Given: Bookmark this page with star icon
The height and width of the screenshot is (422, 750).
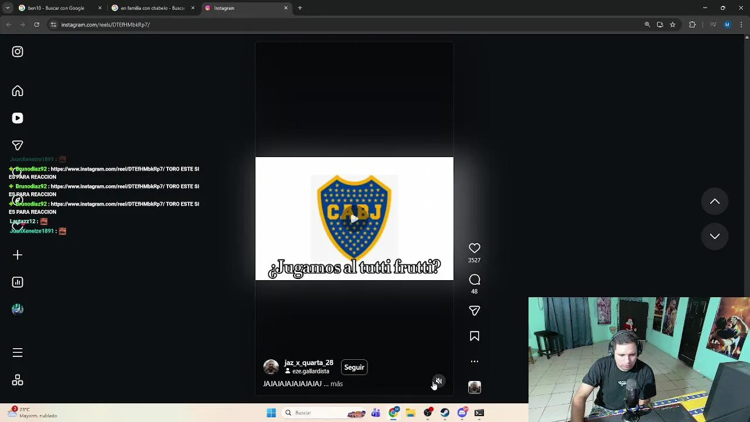Looking at the screenshot, I should [x=673, y=25].
